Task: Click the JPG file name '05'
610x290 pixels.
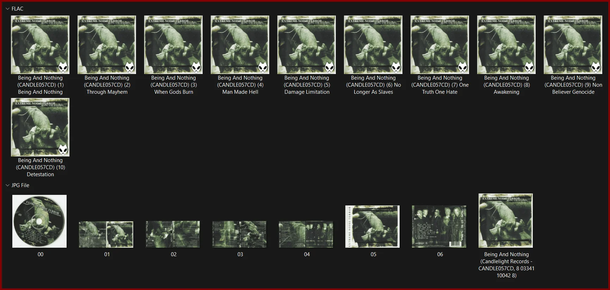Action: (374, 254)
